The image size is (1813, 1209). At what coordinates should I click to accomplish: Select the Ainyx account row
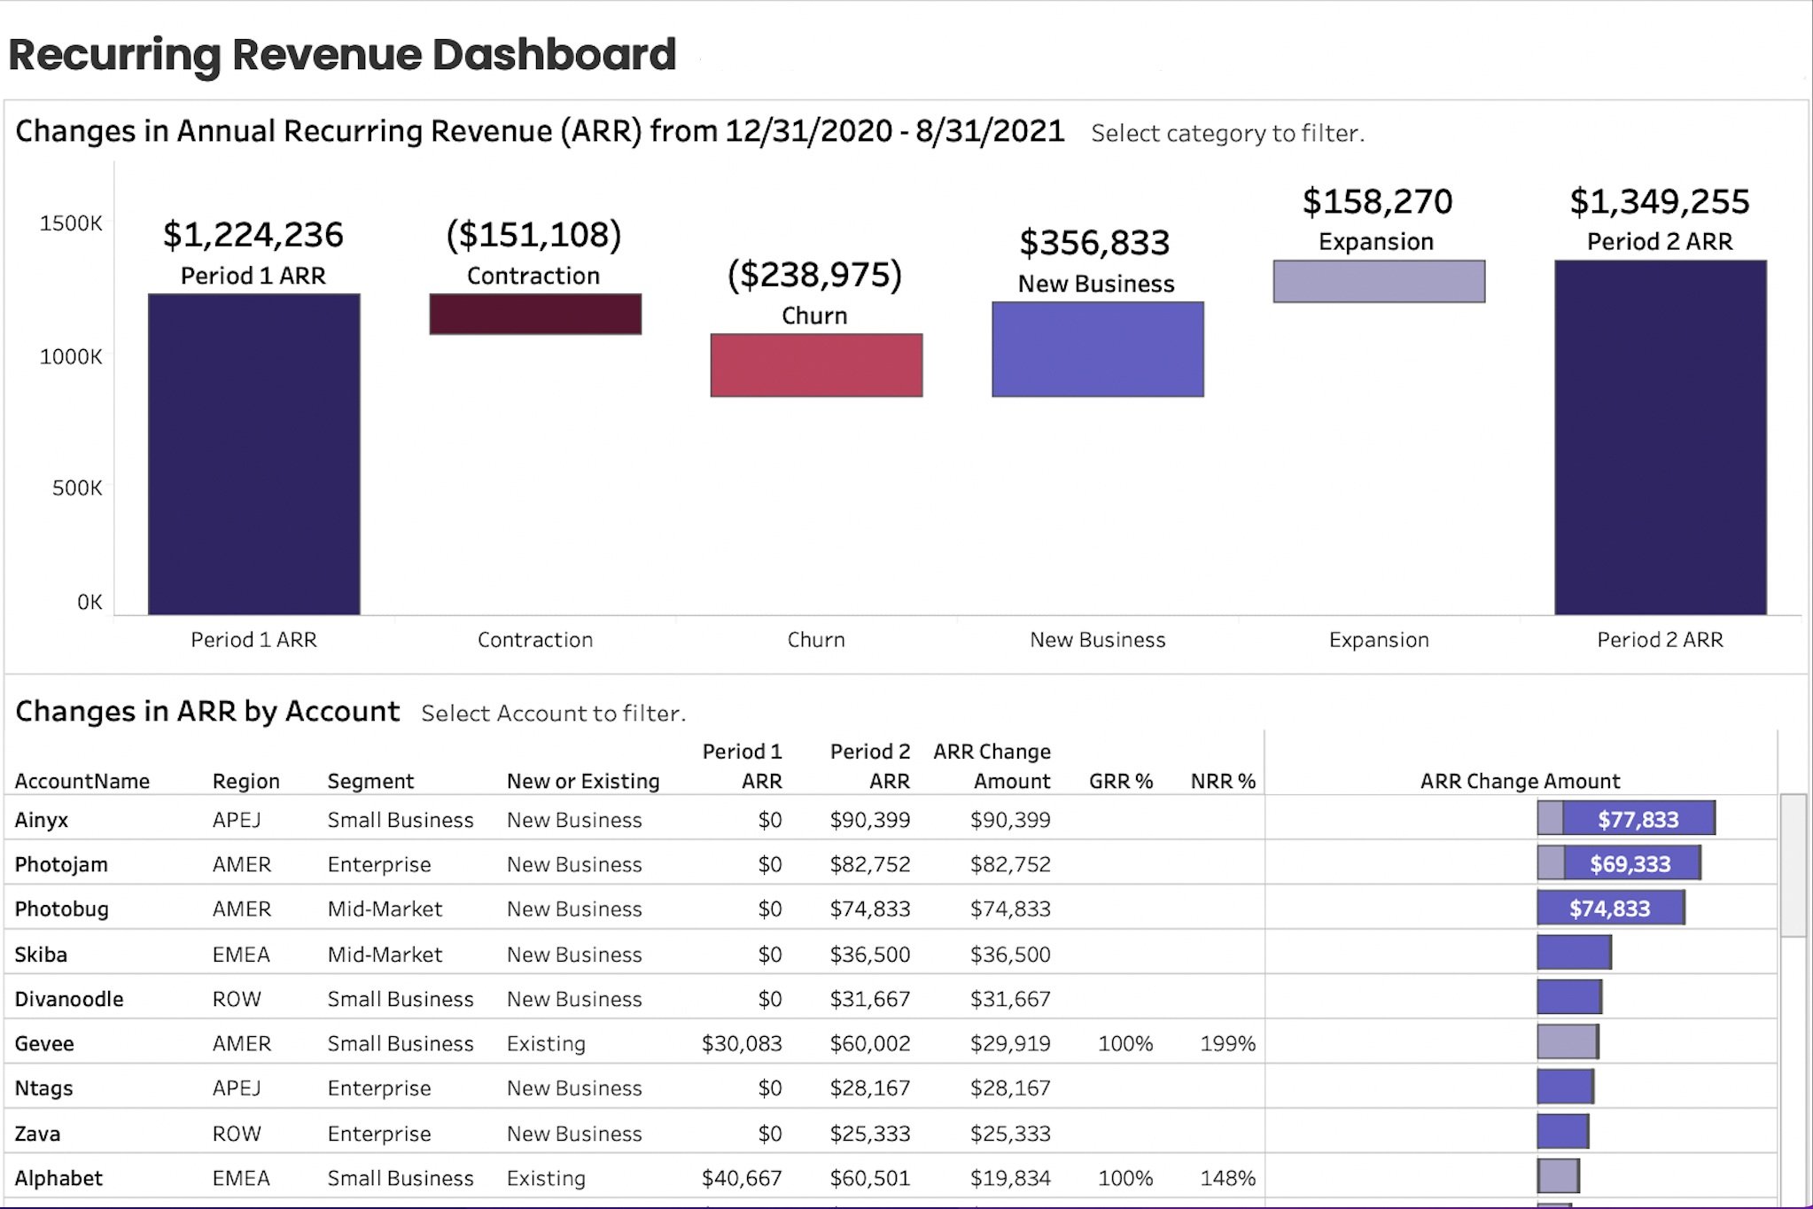point(42,820)
